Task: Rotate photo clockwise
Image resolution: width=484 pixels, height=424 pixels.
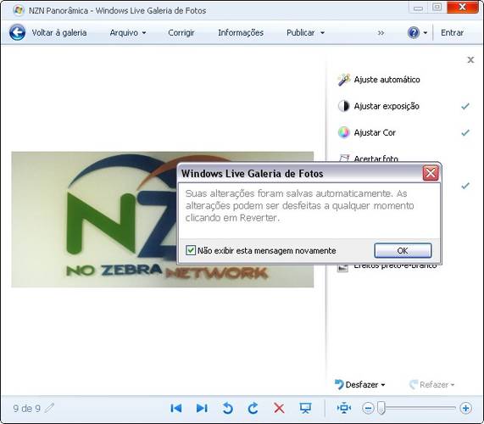Action: click(253, 408)
